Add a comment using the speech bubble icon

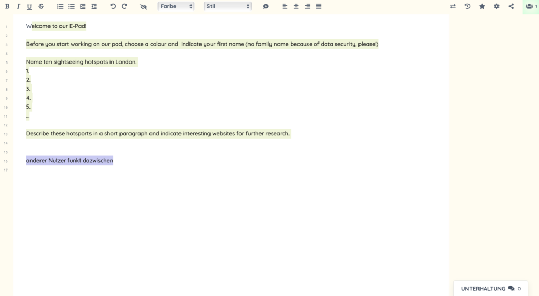(x=266, y=6)
